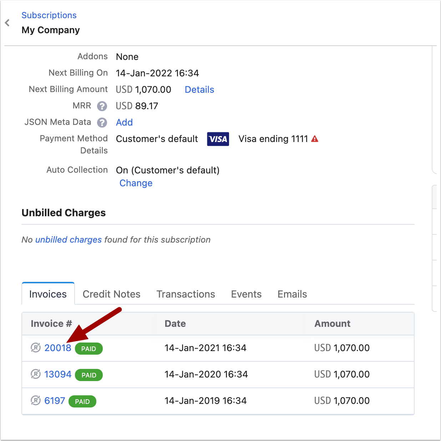Open the Emails tab
441x441 pixels.
tap(292, 294)
